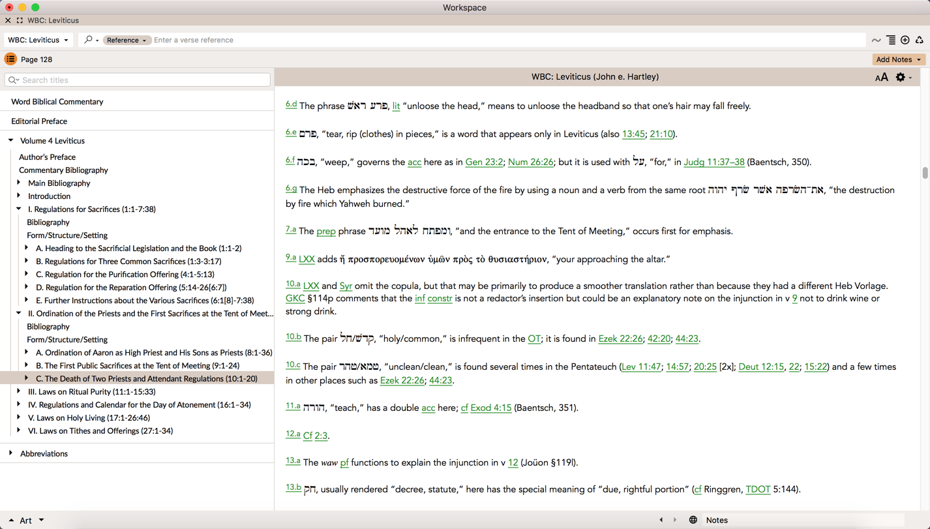Open note link 6.d
Viewport: 930px width, 529px height.
291,104
